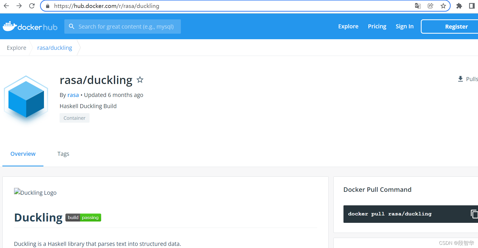Share this page using the share icon
This screenshot has width=478, height=248.
(x=431, y=6)
